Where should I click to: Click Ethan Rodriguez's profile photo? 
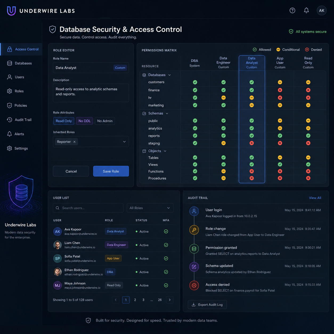57,272
